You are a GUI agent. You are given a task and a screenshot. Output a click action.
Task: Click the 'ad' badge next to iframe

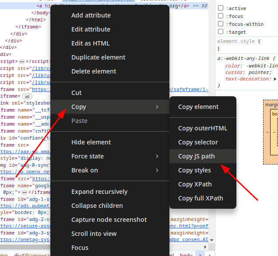(x=27, y=96)
